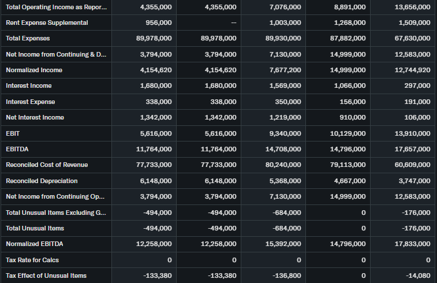The width and height of the screenshot is (437, 283).
Task: Select the -14,080 tax effect cell
Action: (418, 275)
